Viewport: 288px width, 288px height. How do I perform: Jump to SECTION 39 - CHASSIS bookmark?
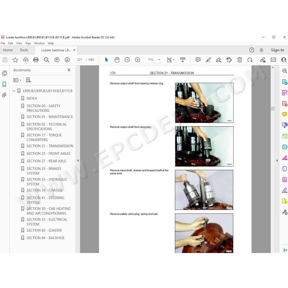tap(44, 190)
